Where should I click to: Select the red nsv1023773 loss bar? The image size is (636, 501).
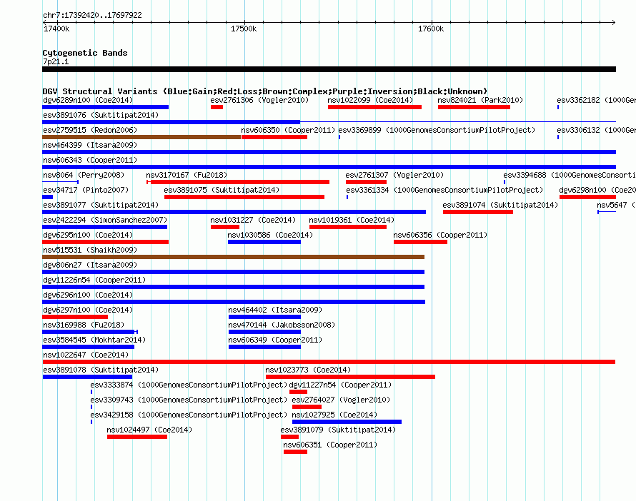[x=350, y=377]
